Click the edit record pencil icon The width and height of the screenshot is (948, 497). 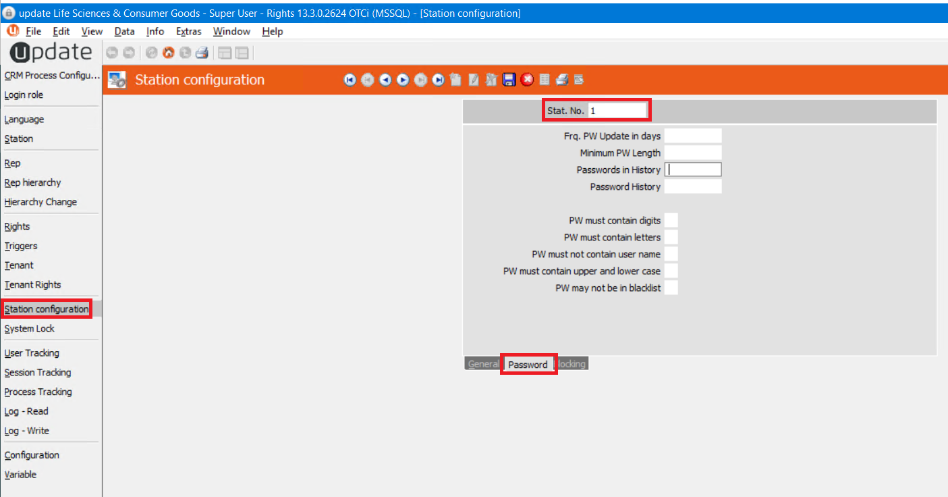point(474,80)
